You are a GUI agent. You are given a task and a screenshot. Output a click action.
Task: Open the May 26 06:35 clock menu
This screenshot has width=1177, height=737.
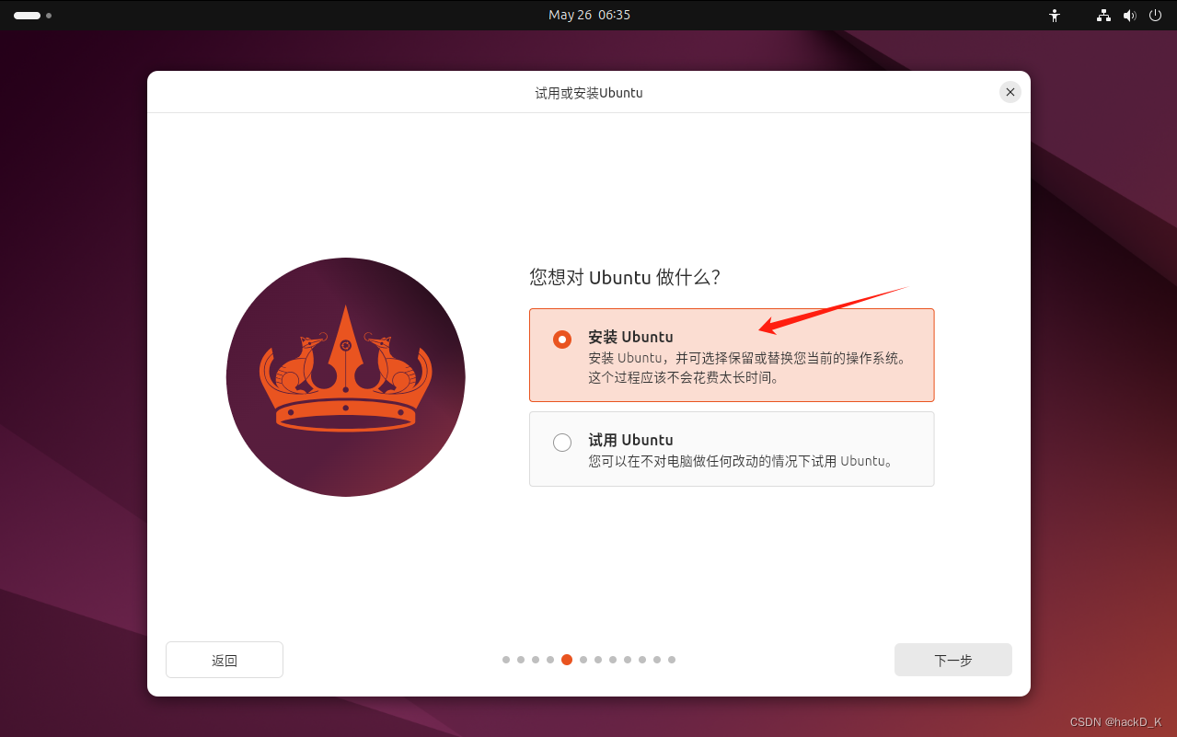point(589,16)
